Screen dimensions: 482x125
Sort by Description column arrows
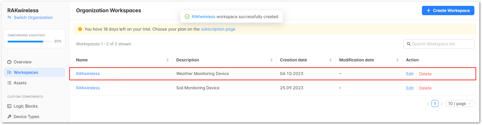point(271,60)
